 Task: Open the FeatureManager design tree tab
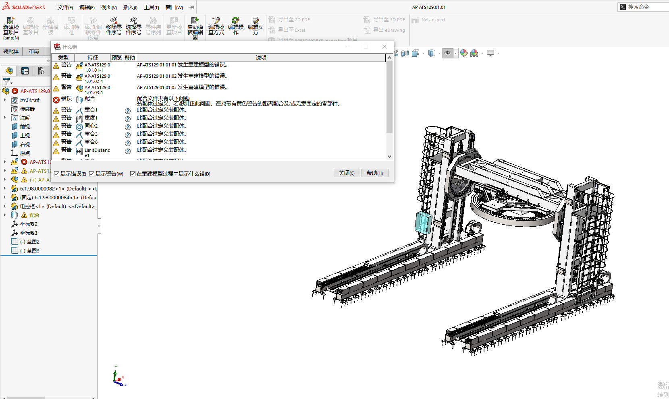pyautogui.click(x=9, y=71)
